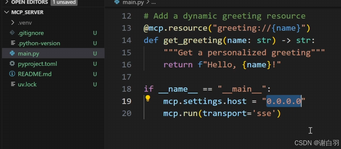This screenshot has height=149, width=341.
Task: Click line number 16 in the gutter
Action: (x=127, y=65)
